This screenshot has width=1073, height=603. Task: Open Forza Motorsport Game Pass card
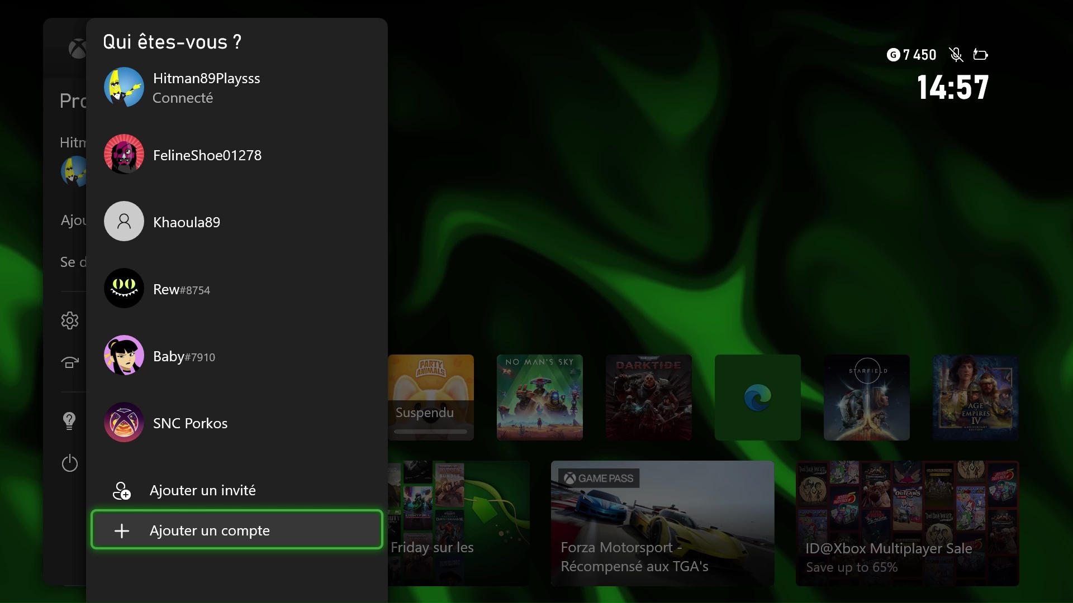(663, 523)
